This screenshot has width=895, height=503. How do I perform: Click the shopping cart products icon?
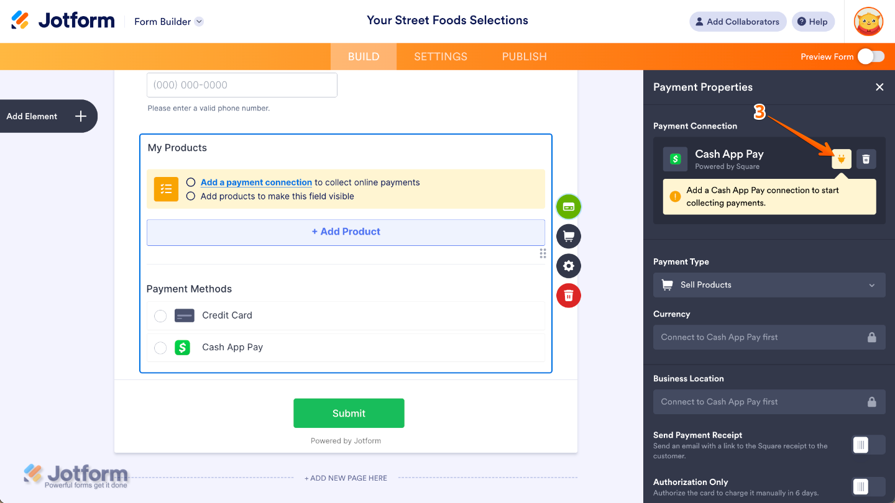tap(568, 236)
